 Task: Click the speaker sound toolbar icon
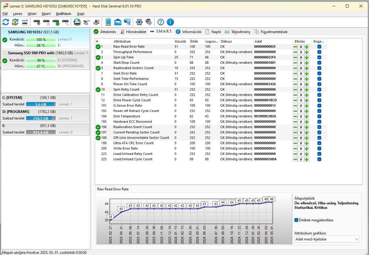(149, 22)
